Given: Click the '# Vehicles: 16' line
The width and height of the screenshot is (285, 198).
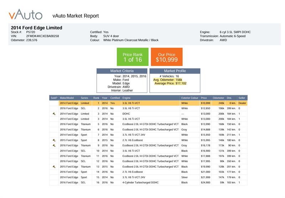Looking at the screenshot, I should coord(169,76).
